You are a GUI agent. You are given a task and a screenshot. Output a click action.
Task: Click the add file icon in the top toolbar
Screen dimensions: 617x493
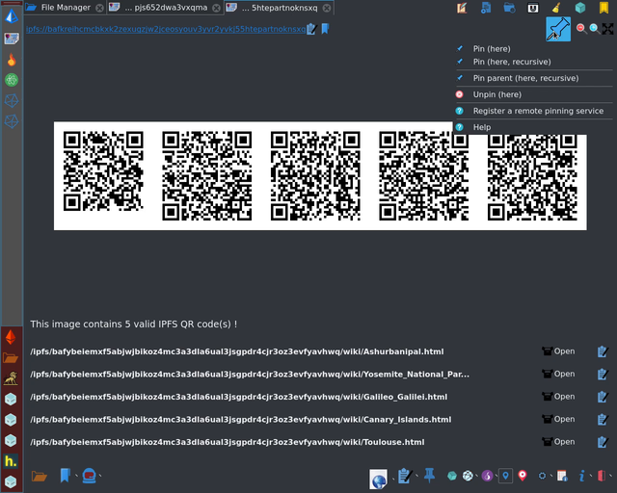486,8
